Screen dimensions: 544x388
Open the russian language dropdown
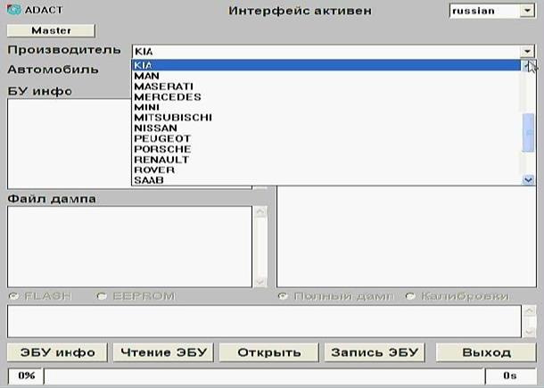[x=527, y=11]
